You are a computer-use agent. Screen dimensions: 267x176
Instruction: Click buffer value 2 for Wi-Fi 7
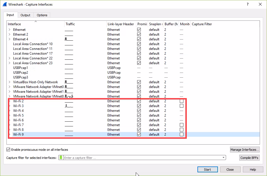coord(165,125)
